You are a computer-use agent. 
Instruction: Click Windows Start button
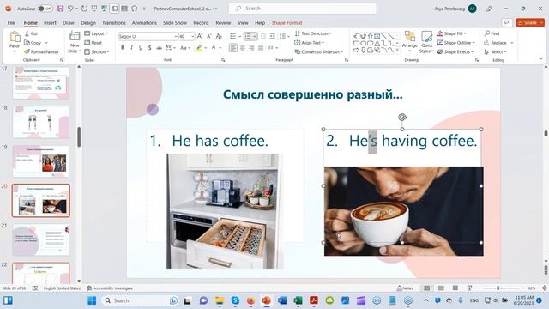[x=92, y=300]
